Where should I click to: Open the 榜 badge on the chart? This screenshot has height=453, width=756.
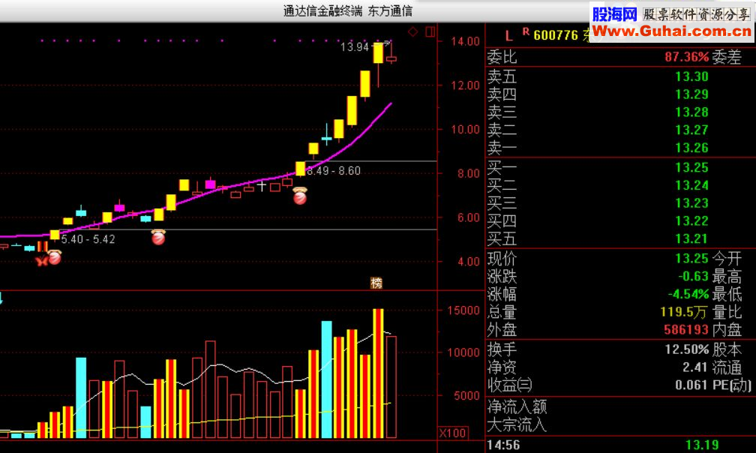click(376, 283)
